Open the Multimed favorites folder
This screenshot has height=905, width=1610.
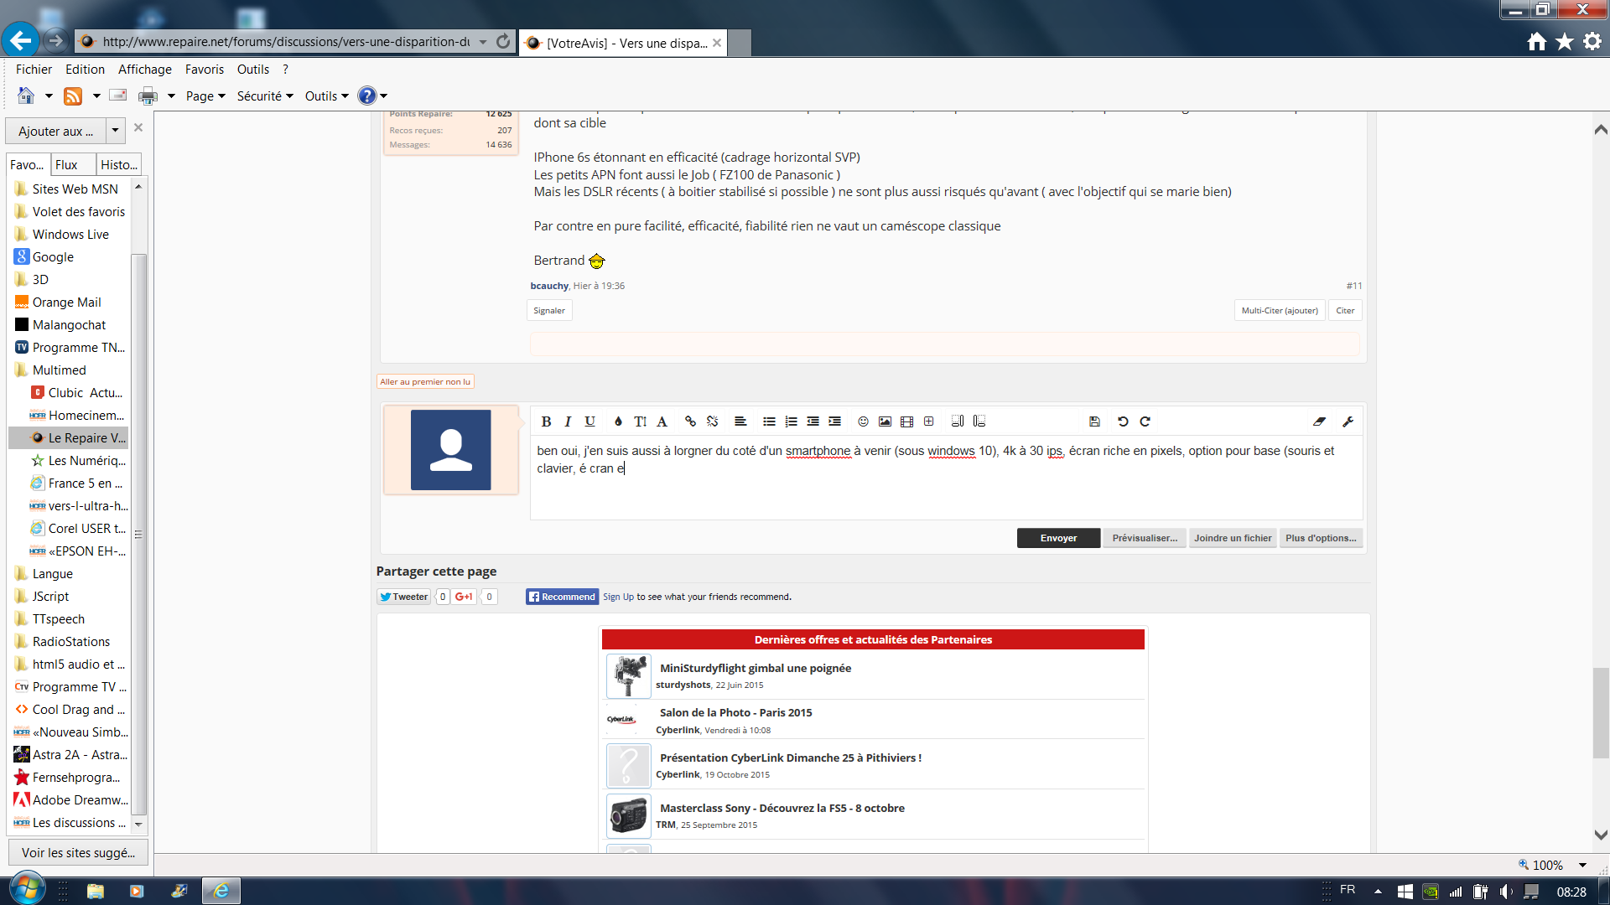click(x=59, y=370)
